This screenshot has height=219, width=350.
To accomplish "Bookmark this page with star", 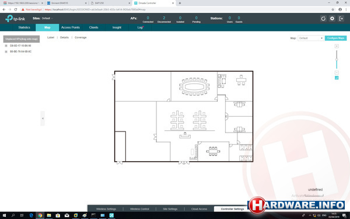I will (332, 9).
